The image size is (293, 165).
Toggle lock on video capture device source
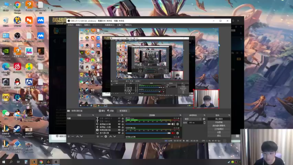click(x=123, y=130)
